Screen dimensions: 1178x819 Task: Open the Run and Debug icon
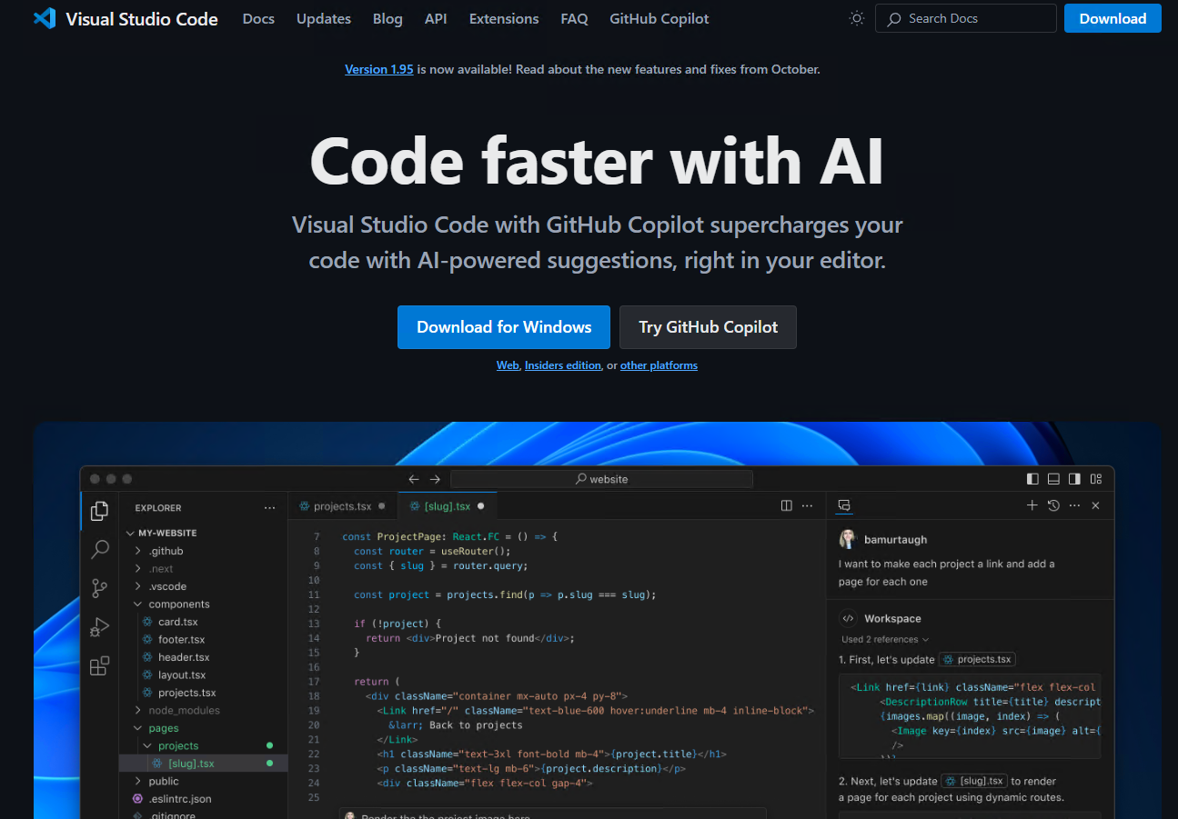(100, 627)
